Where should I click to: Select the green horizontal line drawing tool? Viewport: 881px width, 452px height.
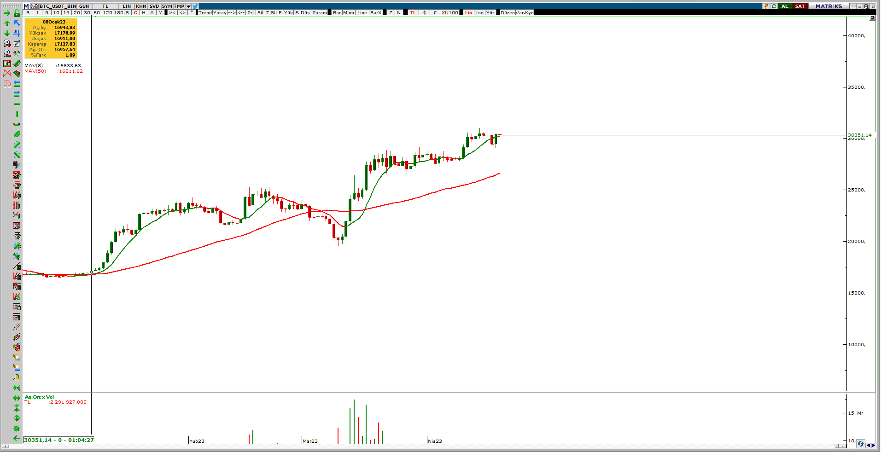coord(17,104)
